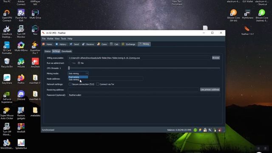Click the green connection status icon
The width and height of the screenshot is (272, 153).
(195, 130)
